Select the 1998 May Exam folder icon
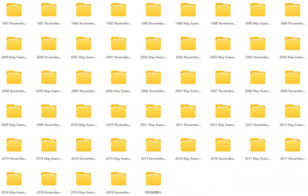Image resolution: width=308 pixels, height=196 pixels. (188, 10)
